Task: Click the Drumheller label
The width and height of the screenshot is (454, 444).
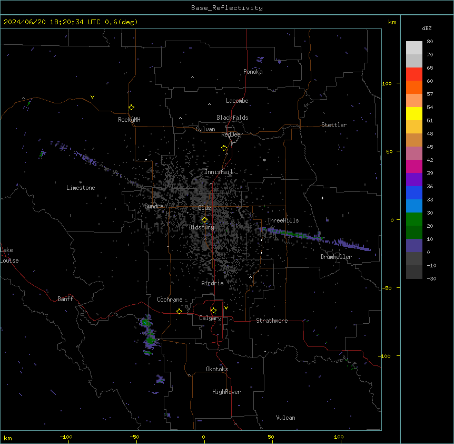Action: (336, 257)
